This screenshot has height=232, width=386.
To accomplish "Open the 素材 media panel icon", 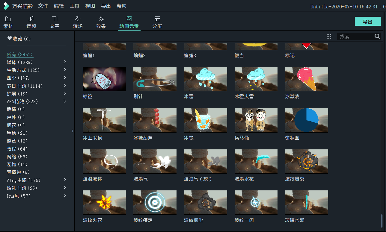I will [x=8, y=19].
